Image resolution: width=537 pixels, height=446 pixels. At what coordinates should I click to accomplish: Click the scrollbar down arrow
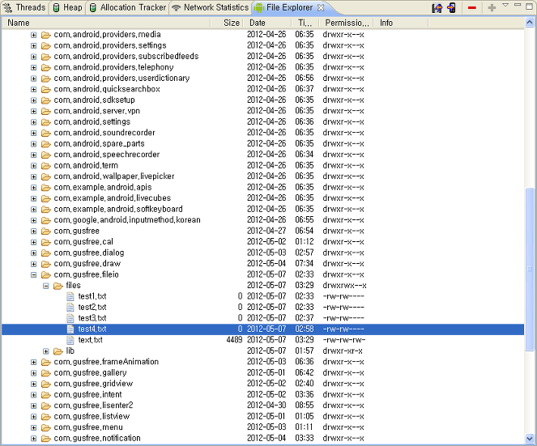530,439
